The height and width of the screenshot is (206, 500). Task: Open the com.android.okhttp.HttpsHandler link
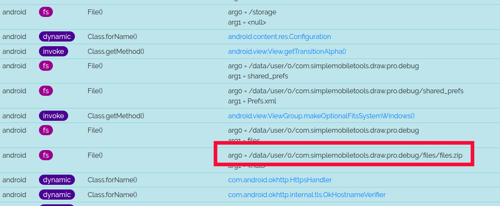[280, 180]
